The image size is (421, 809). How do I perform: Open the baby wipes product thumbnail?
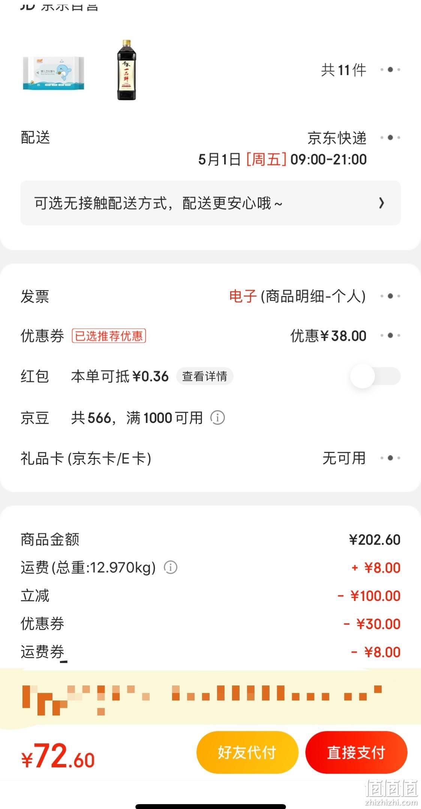(x=53, y=73)
